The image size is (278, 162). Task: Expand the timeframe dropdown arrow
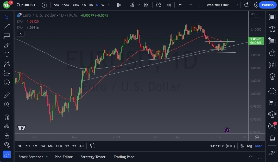point(109,5)
